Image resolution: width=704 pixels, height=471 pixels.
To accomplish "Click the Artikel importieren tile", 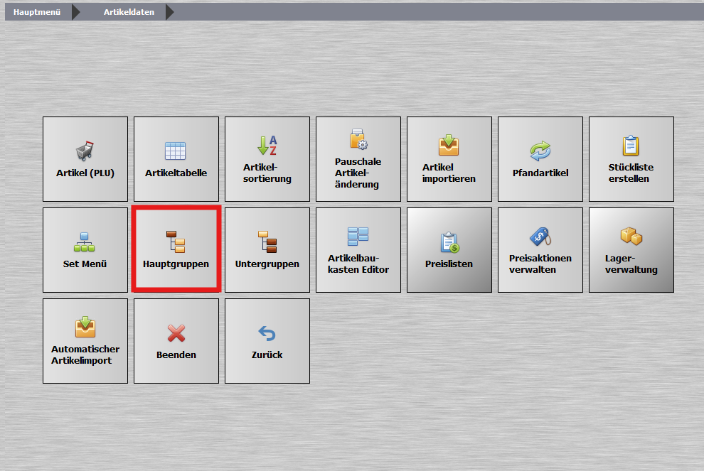I will pyautogui.click(x=449, y=159).
